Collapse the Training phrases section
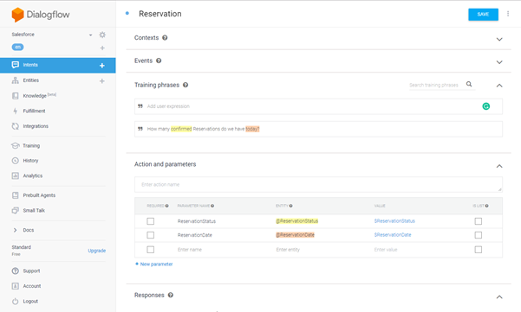 (x=499, y=86)
